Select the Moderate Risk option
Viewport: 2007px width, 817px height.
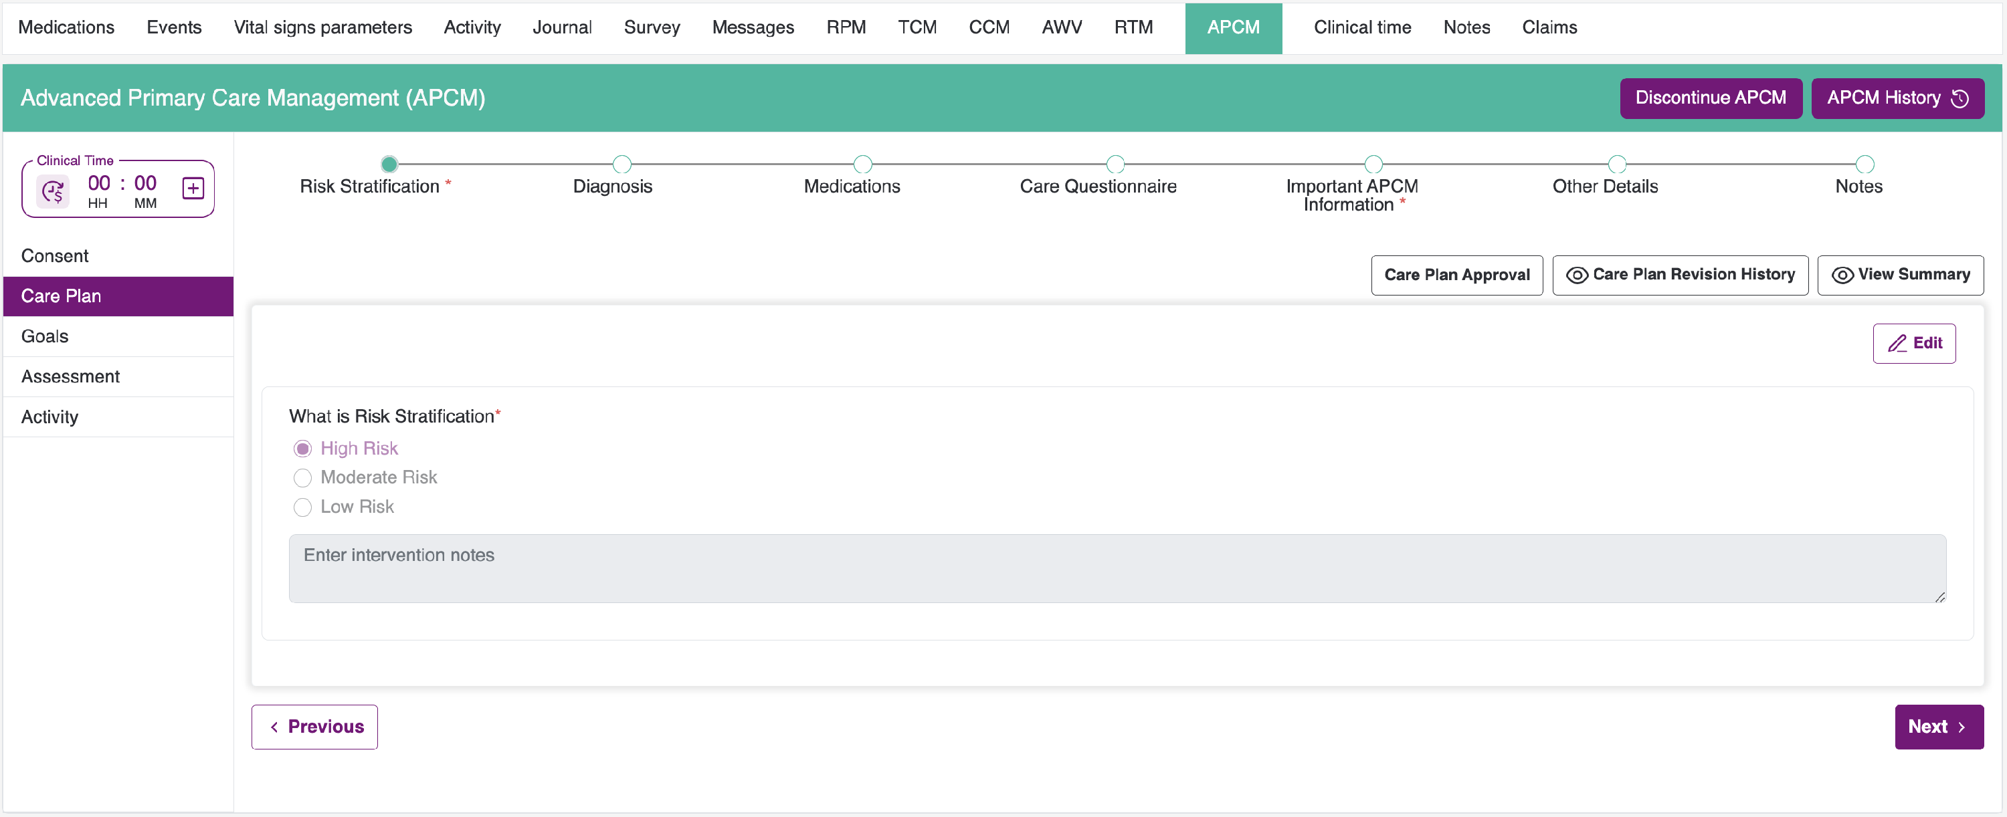pyautogui.click(x=302, y=477)
